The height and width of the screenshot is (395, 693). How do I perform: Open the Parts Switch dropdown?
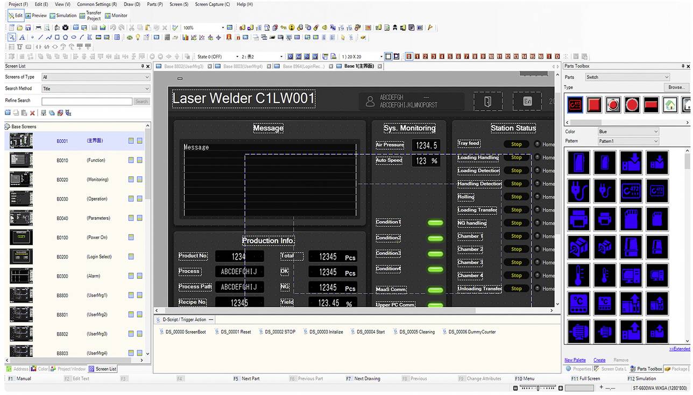tap(627, 77)
